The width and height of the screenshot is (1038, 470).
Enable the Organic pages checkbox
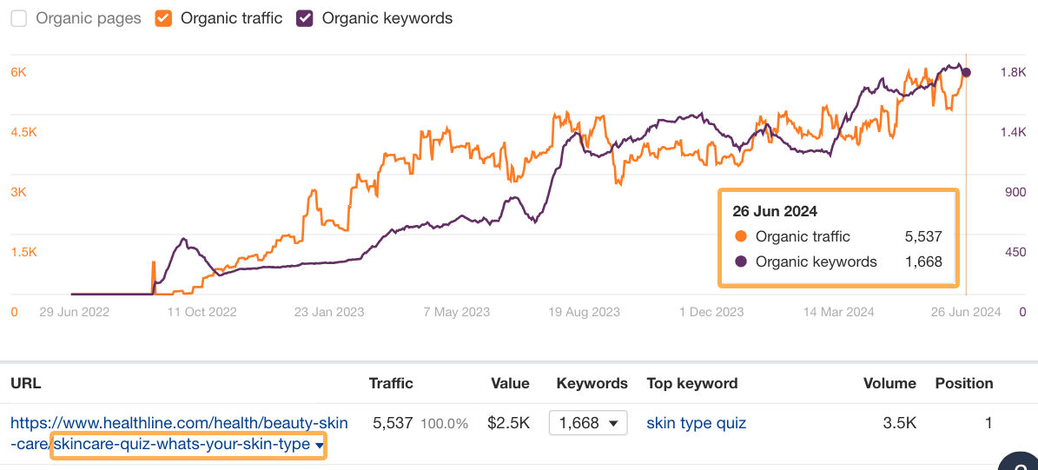click(x=18, y=18)
